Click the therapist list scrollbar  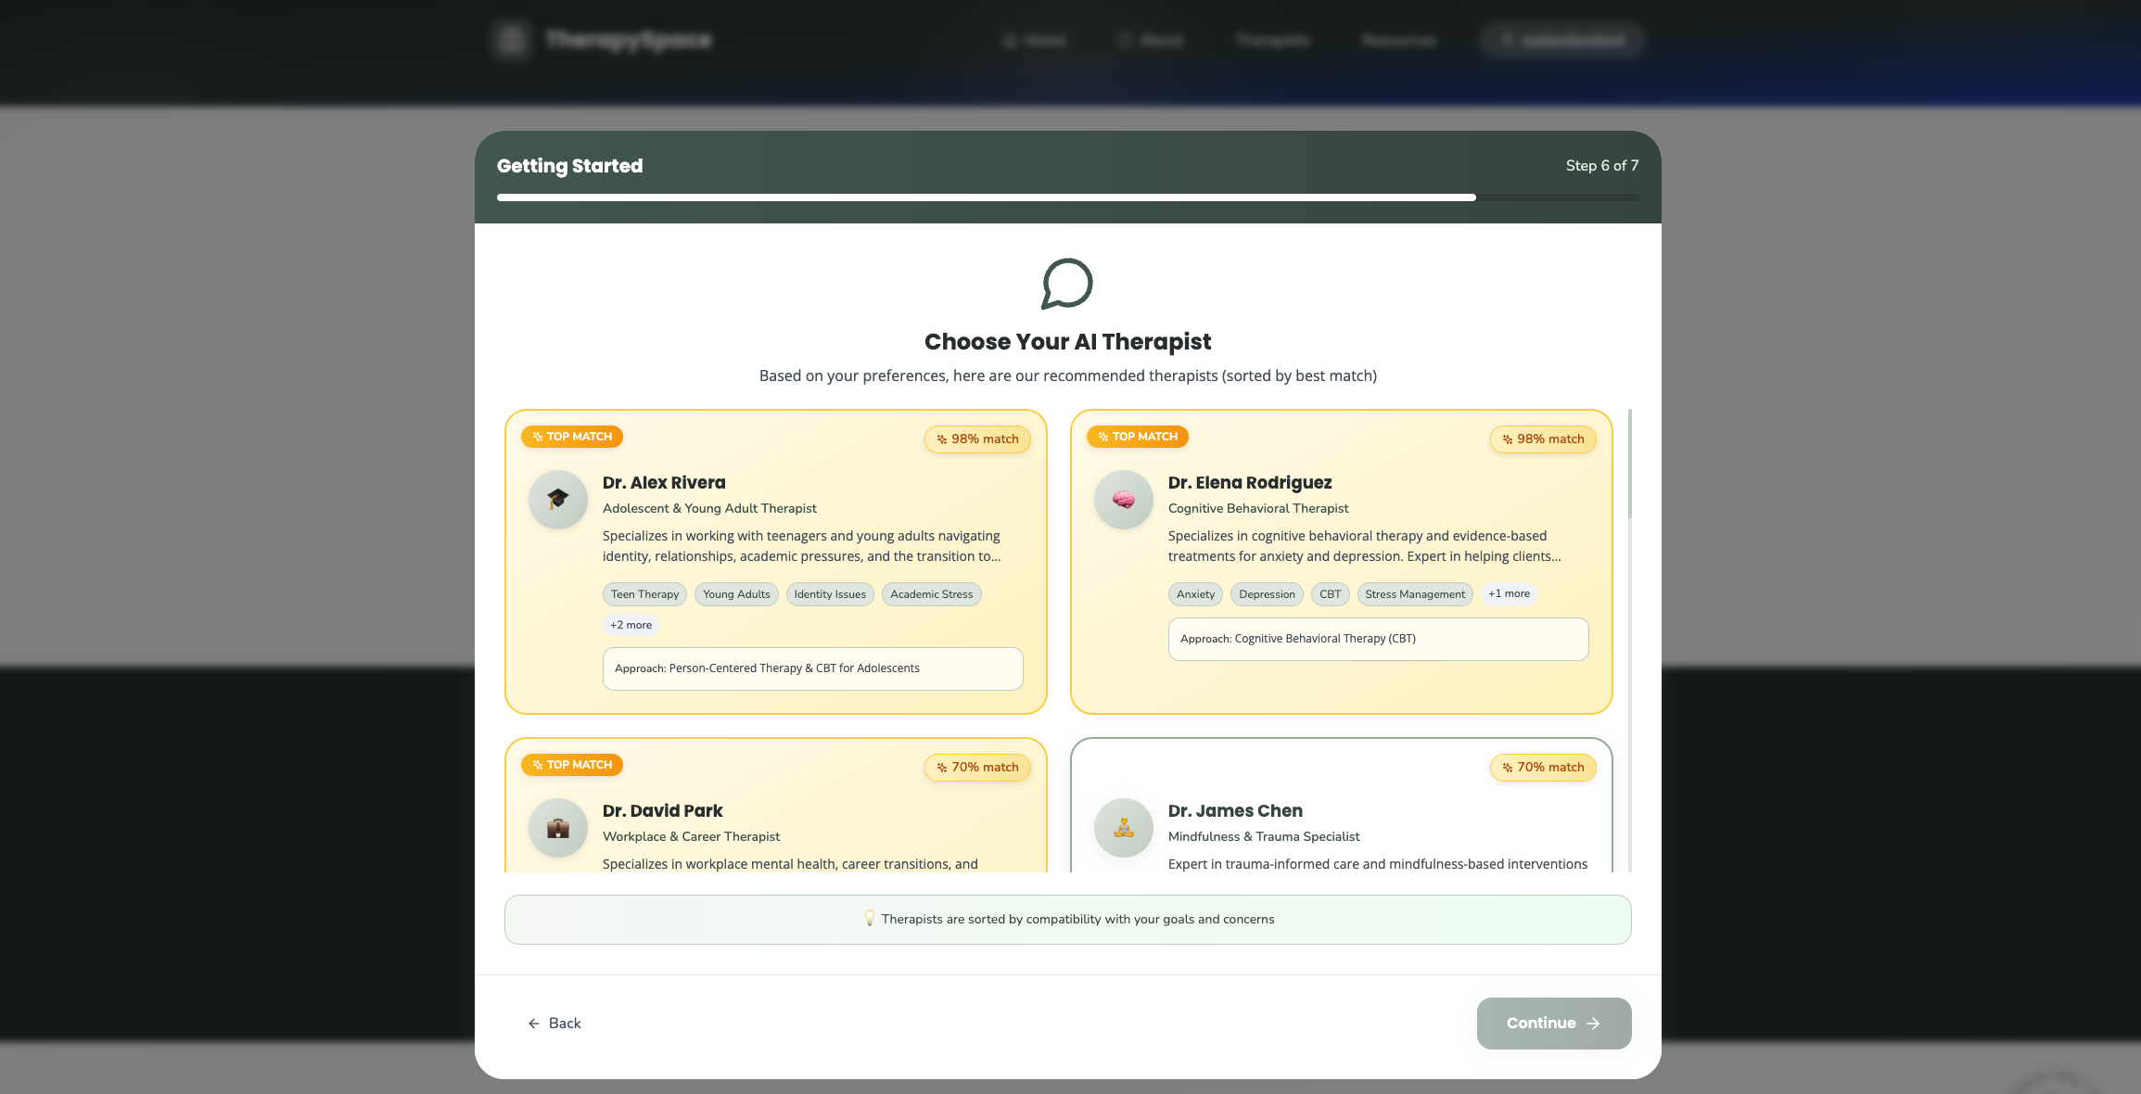pyautogui.click(x=1629, y=464)
